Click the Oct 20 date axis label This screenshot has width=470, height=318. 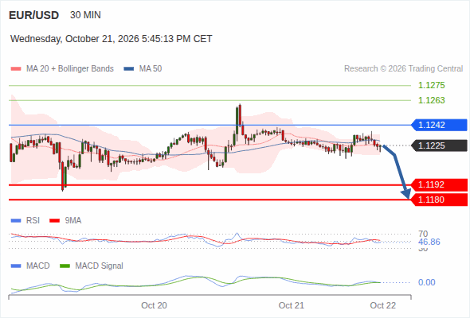coord(154,305)
